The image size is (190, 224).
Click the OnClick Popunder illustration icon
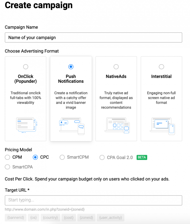point(26,125)
